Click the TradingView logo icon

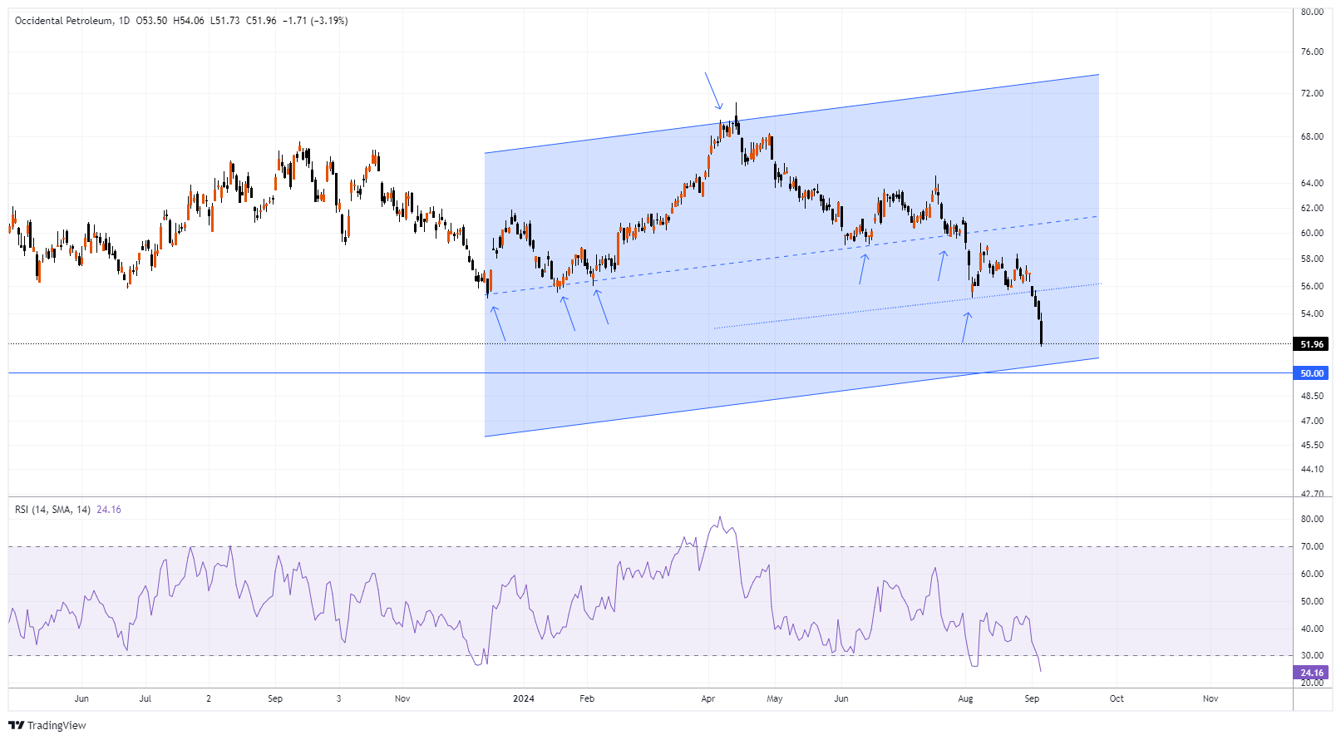click(17, 725)
